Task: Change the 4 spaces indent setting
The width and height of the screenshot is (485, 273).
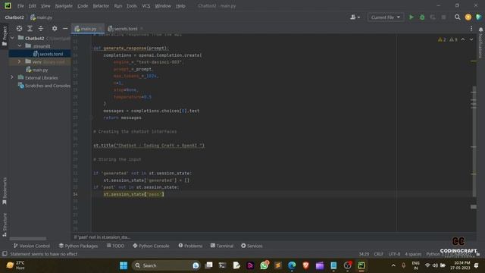Action: click(413, 254)
